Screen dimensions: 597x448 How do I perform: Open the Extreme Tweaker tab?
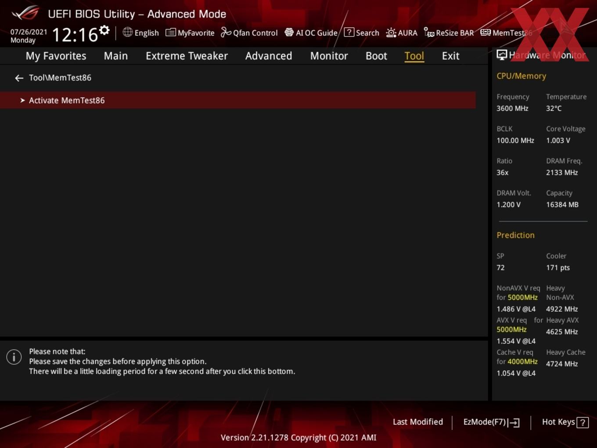point(187,56)
